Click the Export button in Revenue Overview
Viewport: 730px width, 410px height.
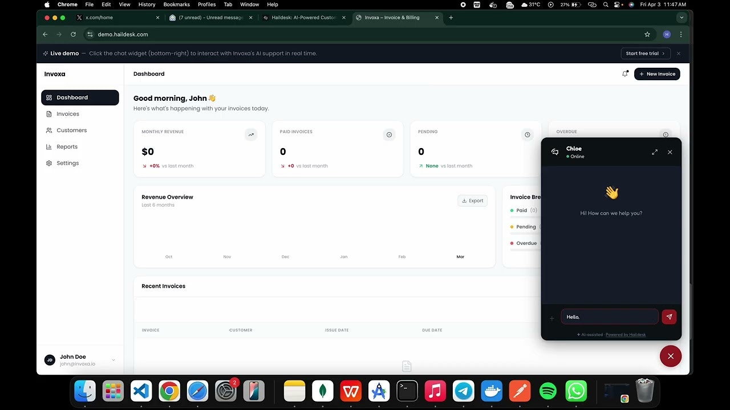(473, 200)
